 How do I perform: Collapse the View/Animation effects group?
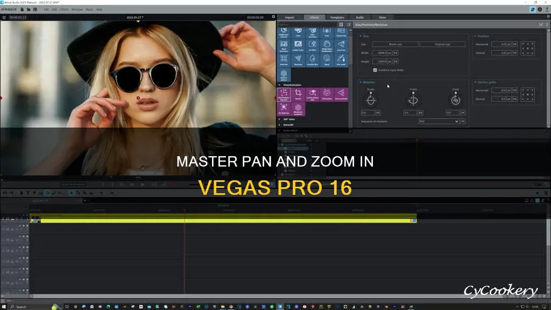pyautogui.click(x=280, y=85)
